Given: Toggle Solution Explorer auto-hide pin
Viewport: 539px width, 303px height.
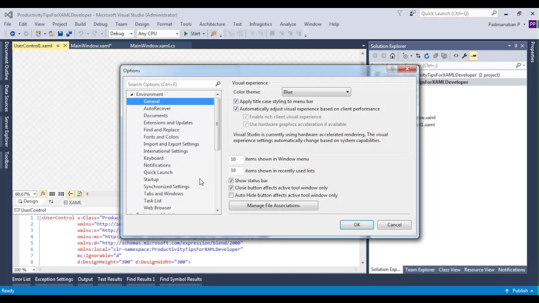Looking at the screenshot, I should pos(516,46).
